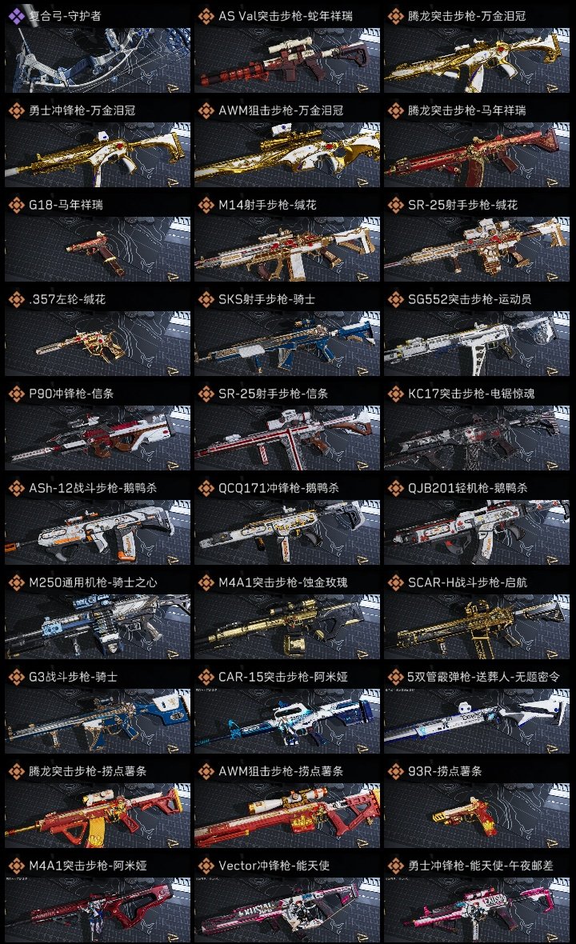The height and width of the screenshot is (944, 576).
Task: Select the CAR-15突击步枪-阿米娅 weapon image
Action: (x=287, y=722)
